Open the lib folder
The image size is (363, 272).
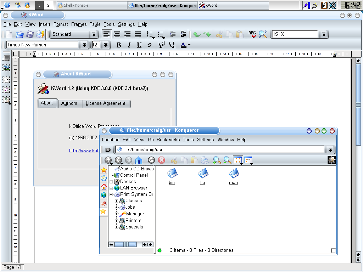(202, 176)
